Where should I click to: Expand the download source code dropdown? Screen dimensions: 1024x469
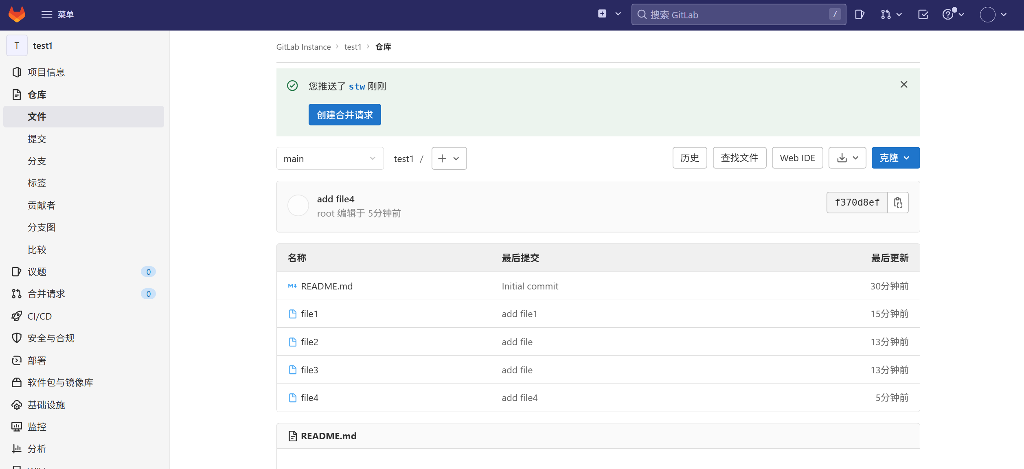[847, 158]
